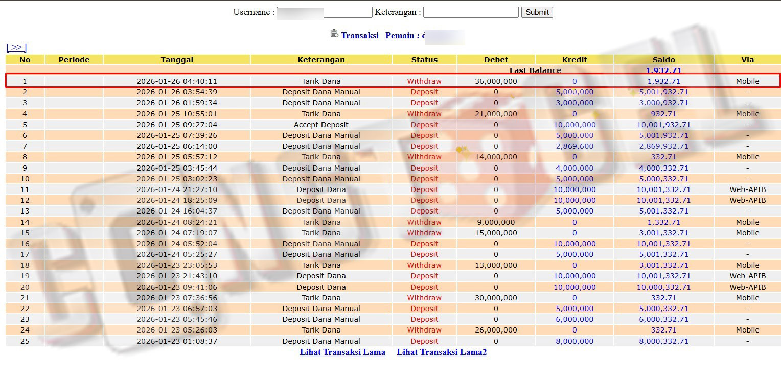Open the [>>] next page link
Screen dimensions: 781x379
tap(16, 48)
